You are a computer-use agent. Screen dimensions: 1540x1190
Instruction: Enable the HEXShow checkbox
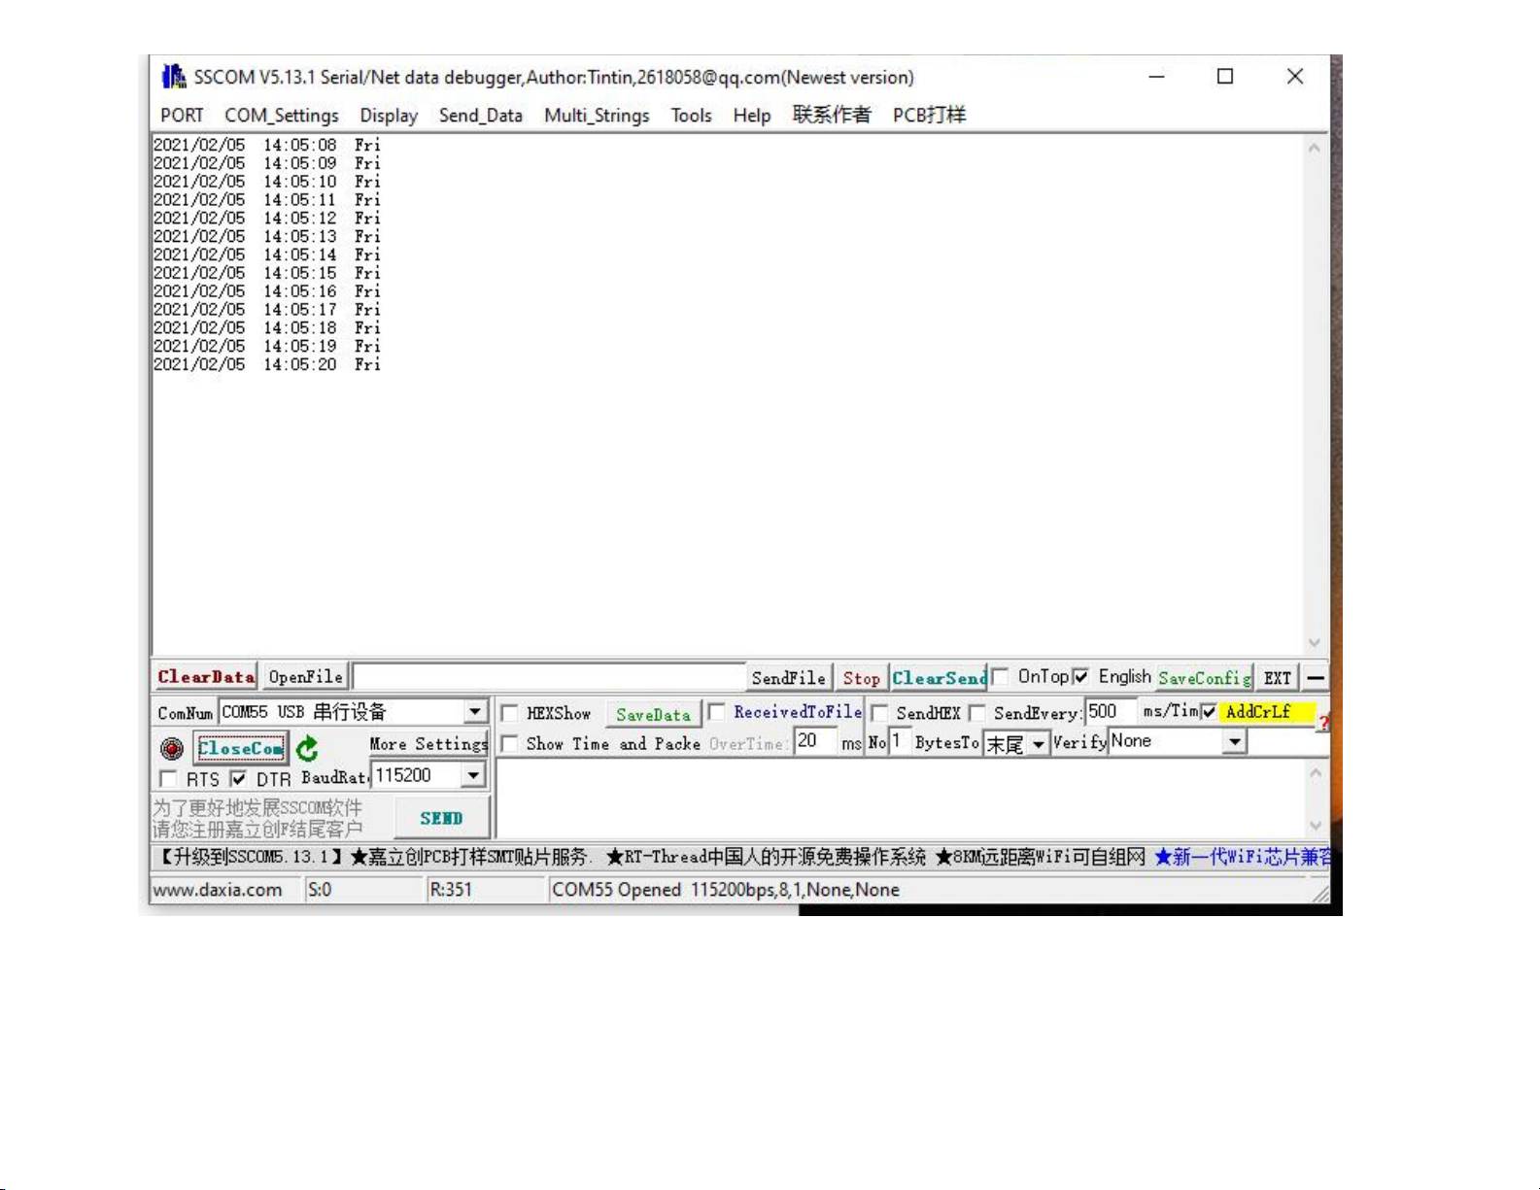(x=509, y=713)
